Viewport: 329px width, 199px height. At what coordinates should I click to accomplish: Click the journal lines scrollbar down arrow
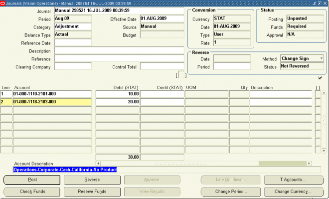324,151
